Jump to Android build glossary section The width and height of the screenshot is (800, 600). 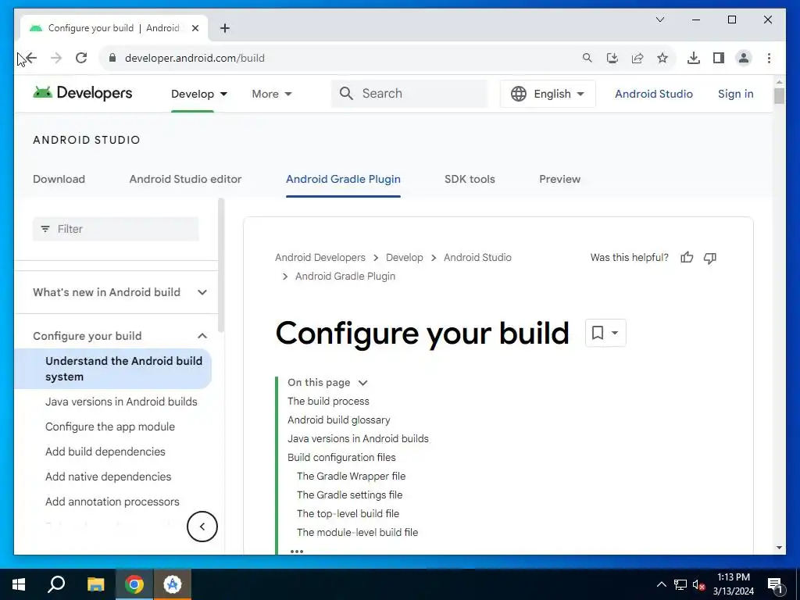338,420
